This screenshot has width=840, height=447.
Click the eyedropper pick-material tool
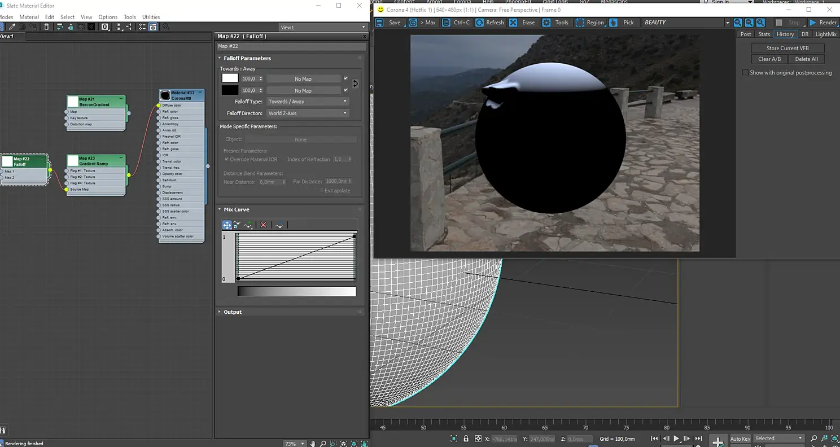pyautogui.click(x=12, y=27)
